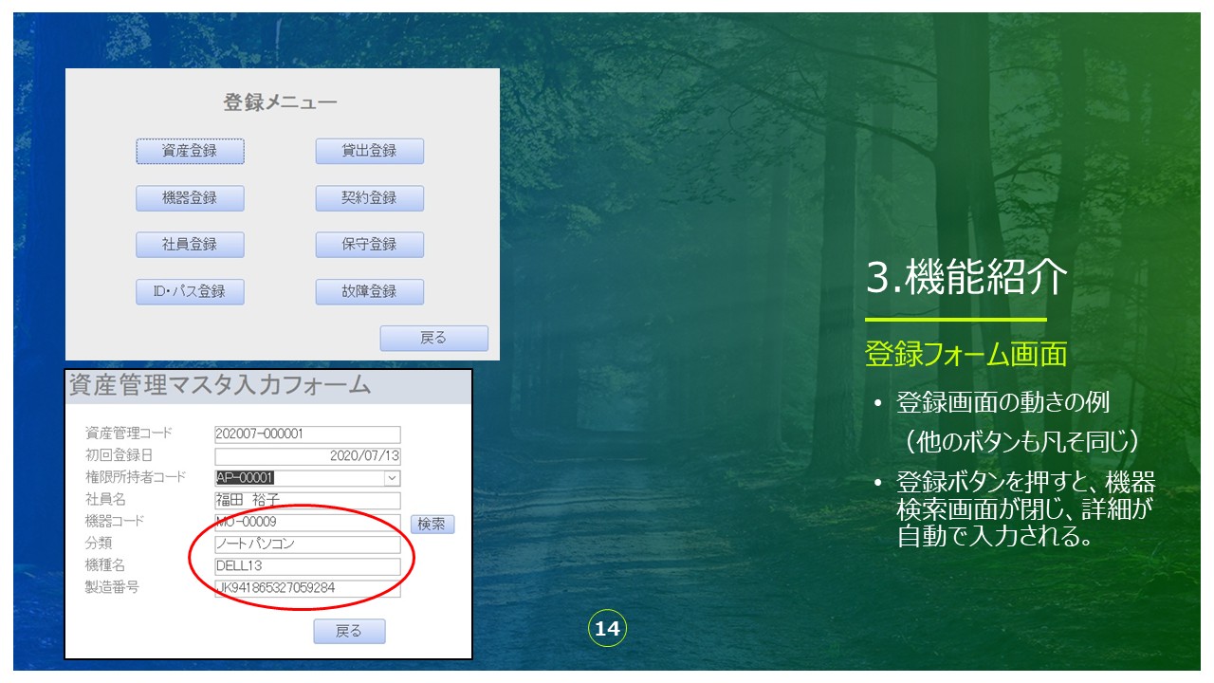Click the 社員登録 button
This screenshot has width=1214, height=683.
coord(190,245)
